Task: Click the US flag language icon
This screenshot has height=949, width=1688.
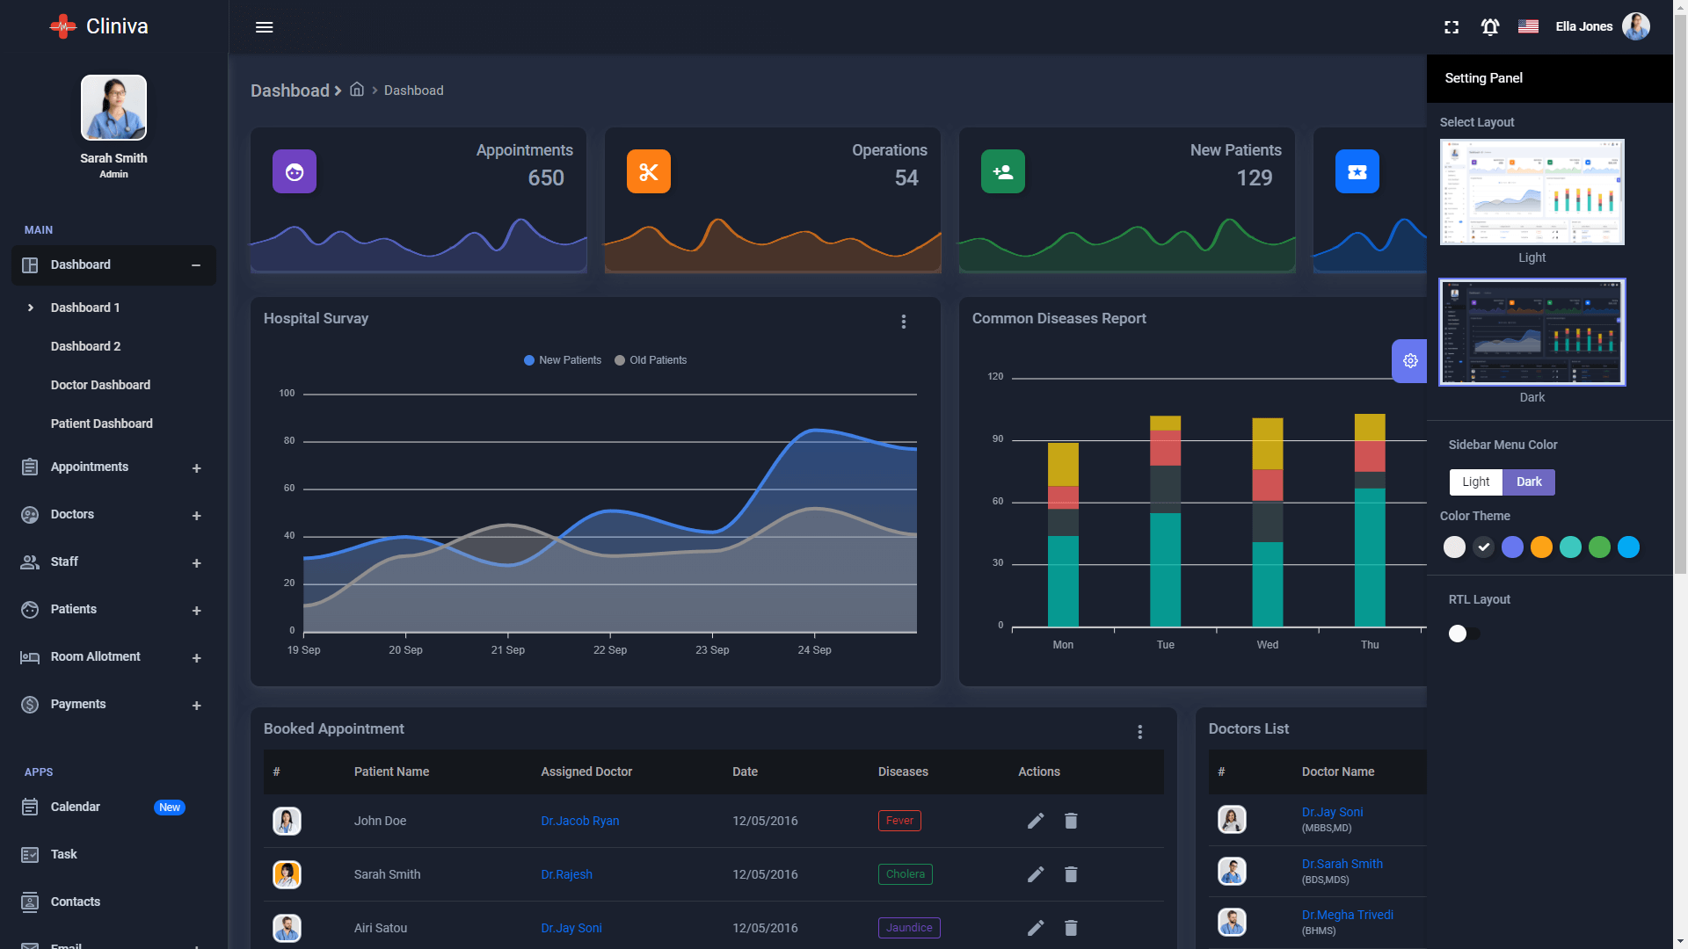Action: 1528,26
